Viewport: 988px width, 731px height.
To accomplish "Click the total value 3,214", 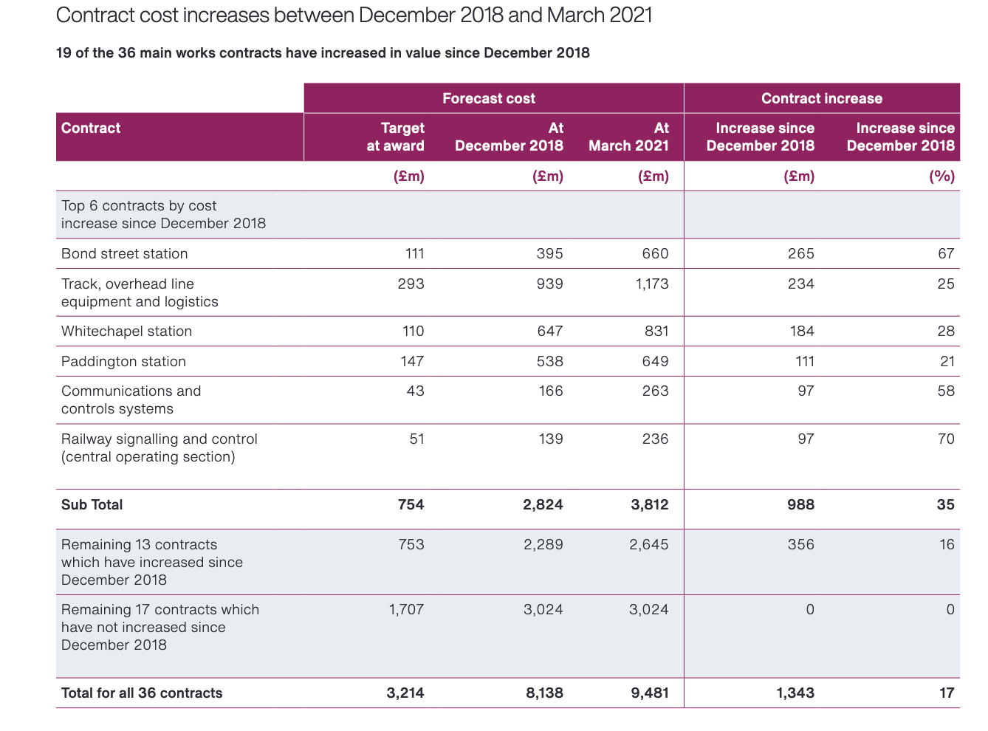I will pos(405,693).
